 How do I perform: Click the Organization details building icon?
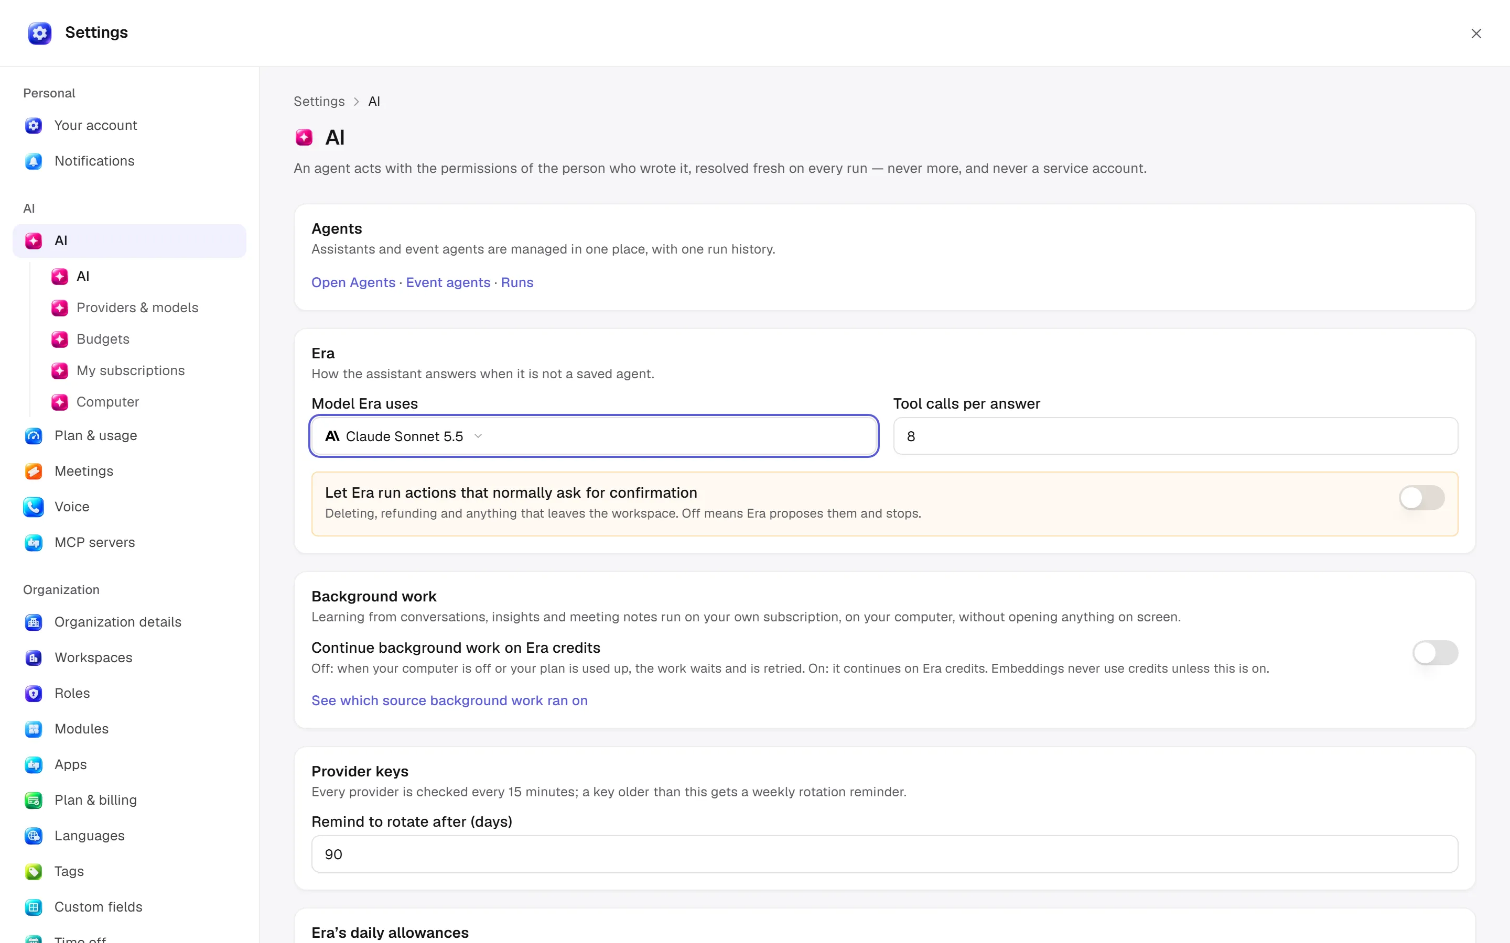(34, 622)
